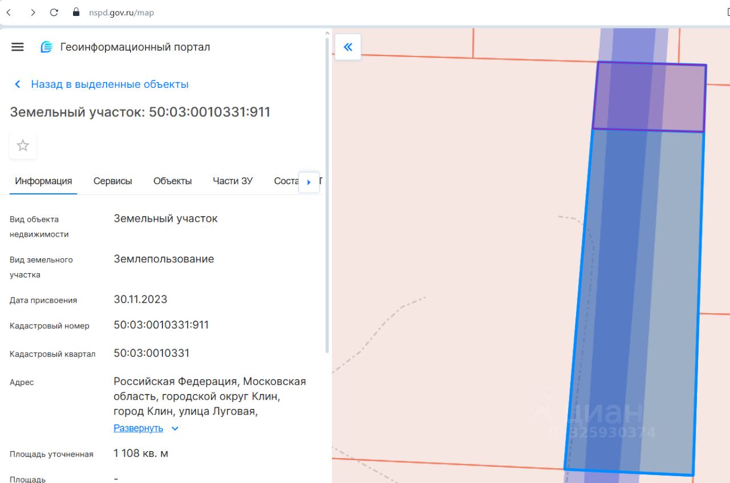Open the hamburger menu icon
Screen dimensions: 730x483
tap(18, 47)
